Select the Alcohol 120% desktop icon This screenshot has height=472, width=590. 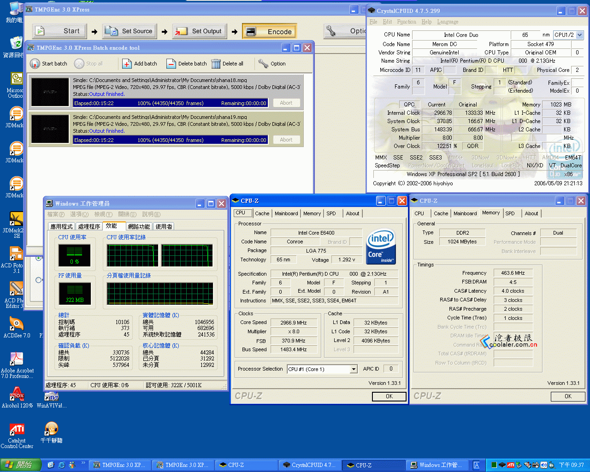(x=17, y=398)
